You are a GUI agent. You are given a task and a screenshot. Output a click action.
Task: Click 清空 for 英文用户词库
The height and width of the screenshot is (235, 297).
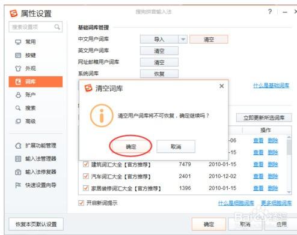(x=159, y=51)
